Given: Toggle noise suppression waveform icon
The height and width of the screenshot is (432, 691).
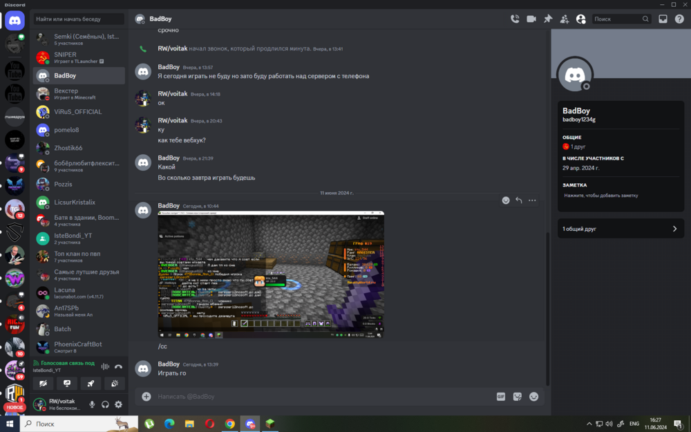Looking at the screenshot, I should pyautogui.click(x=105, y=366).
